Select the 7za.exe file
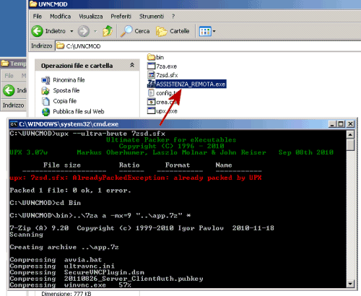 162,66
